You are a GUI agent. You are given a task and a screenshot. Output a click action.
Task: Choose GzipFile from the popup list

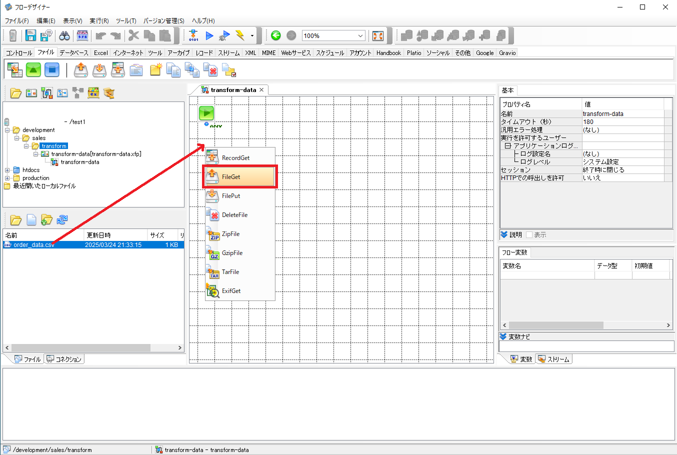tap(240, 253)
